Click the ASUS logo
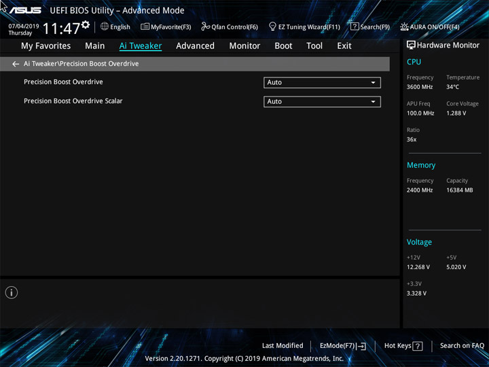The height and width of the screenshot is (367, 489). pos(25,10)
